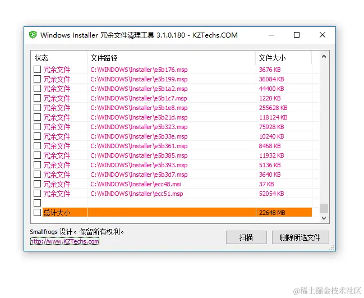
Task: Check the 总计大小 total row checkbox
Action: [x=37, y=212]
